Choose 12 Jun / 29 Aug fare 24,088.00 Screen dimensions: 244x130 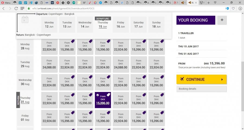pos(49,64)
